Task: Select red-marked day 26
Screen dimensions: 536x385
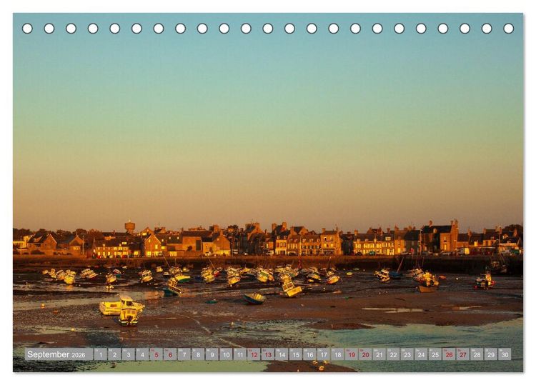Action: [450, 354]
